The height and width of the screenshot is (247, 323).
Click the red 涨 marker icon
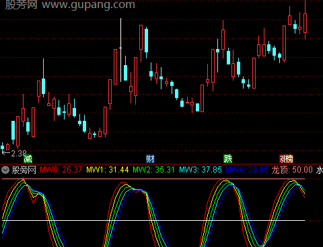[282, 159]
